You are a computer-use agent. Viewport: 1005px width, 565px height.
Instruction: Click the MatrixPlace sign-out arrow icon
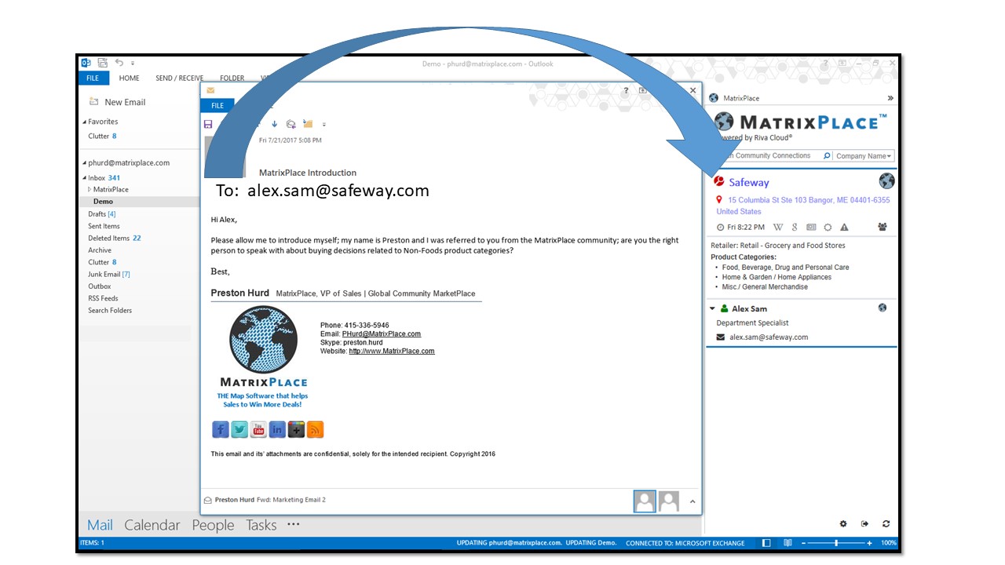(864, 523)
